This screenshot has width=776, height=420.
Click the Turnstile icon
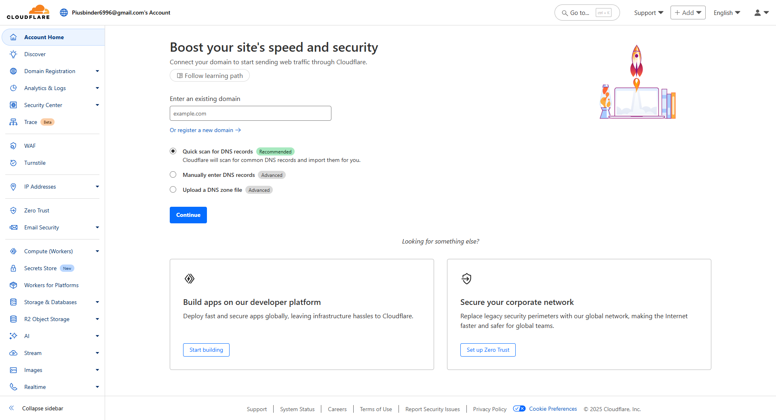coord(13,163)
